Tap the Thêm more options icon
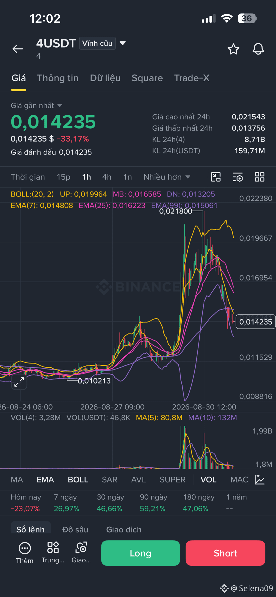 [25, 553]
